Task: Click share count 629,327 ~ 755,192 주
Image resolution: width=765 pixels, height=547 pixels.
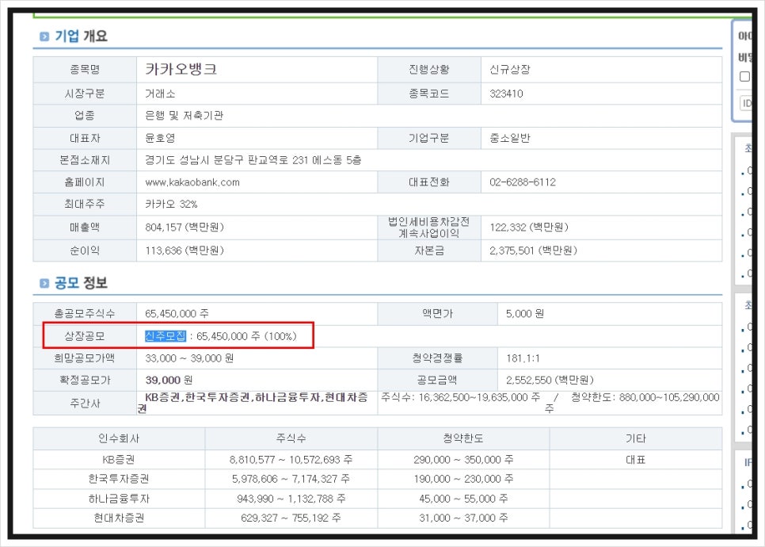Action: (x=291, y=518)
